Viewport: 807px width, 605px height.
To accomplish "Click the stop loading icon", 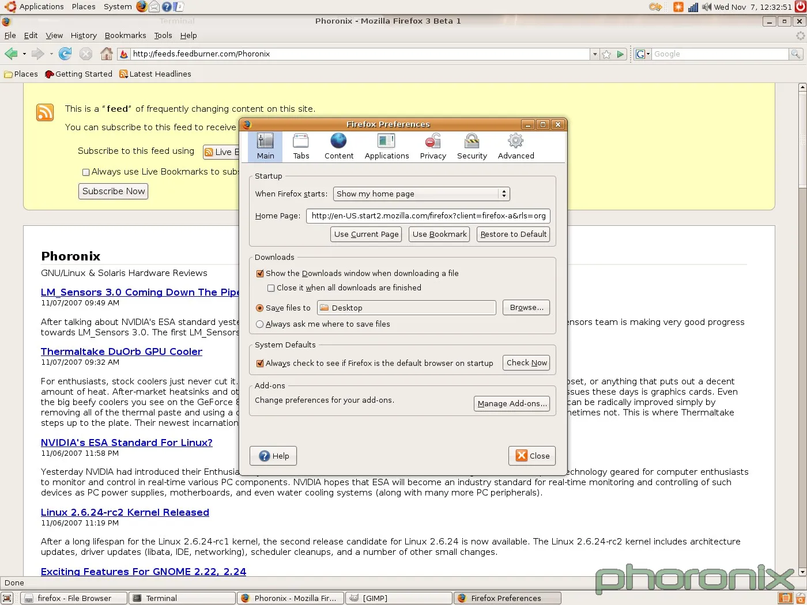I will click(x=86, y=54).
